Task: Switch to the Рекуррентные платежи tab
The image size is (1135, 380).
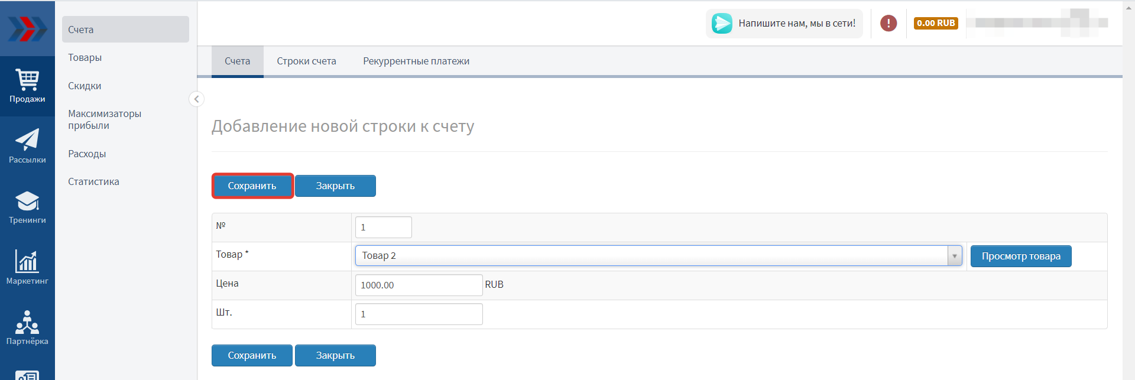Action: [x=416, y=61]
